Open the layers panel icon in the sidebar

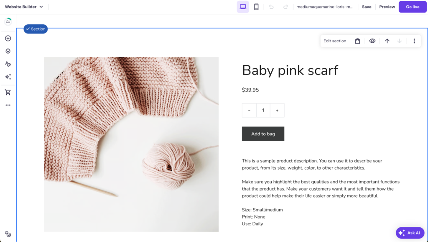click(8, 51)
